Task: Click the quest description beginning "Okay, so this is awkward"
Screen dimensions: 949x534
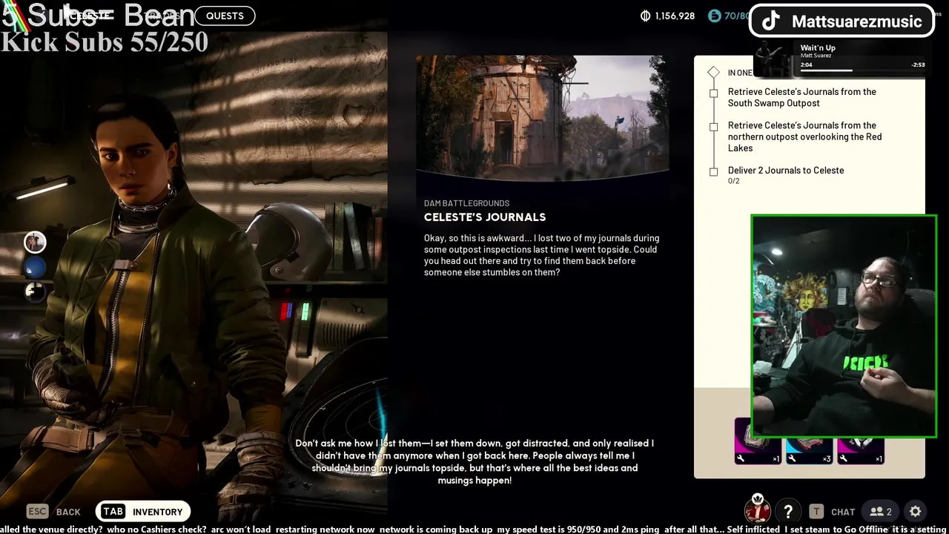Action: coord(541,255)
